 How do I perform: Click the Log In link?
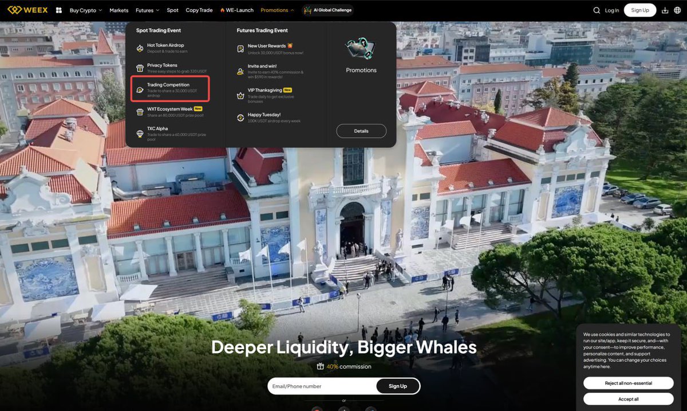[x=613, y=10]
